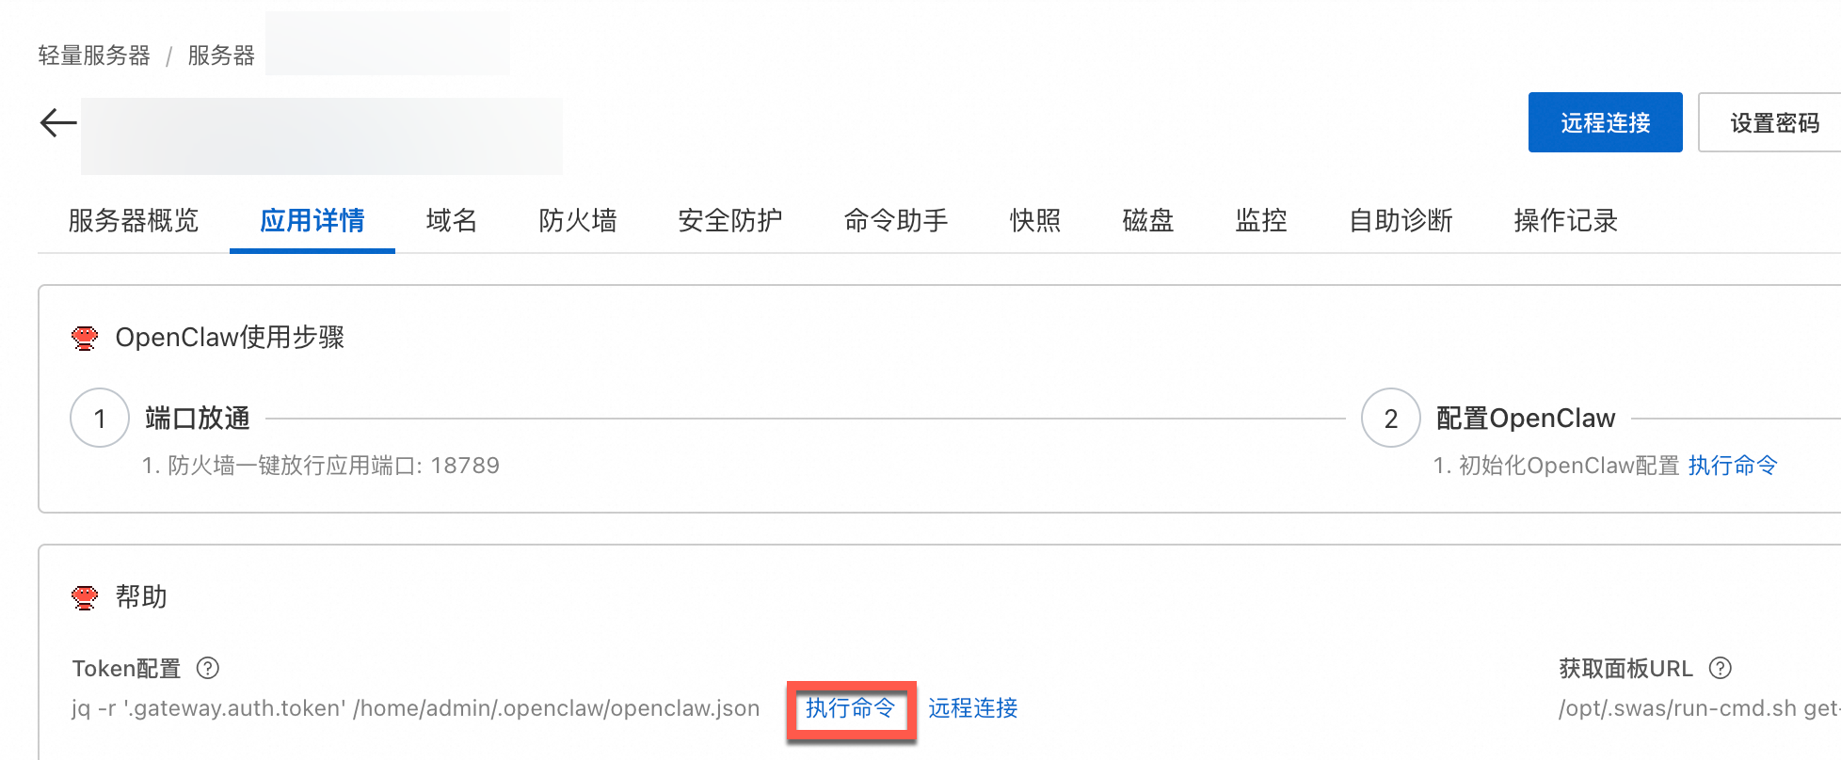The height and width of the screenshot is (760, 1841).
Task: Click the 端口放通 step title
Action: (198, 418)
